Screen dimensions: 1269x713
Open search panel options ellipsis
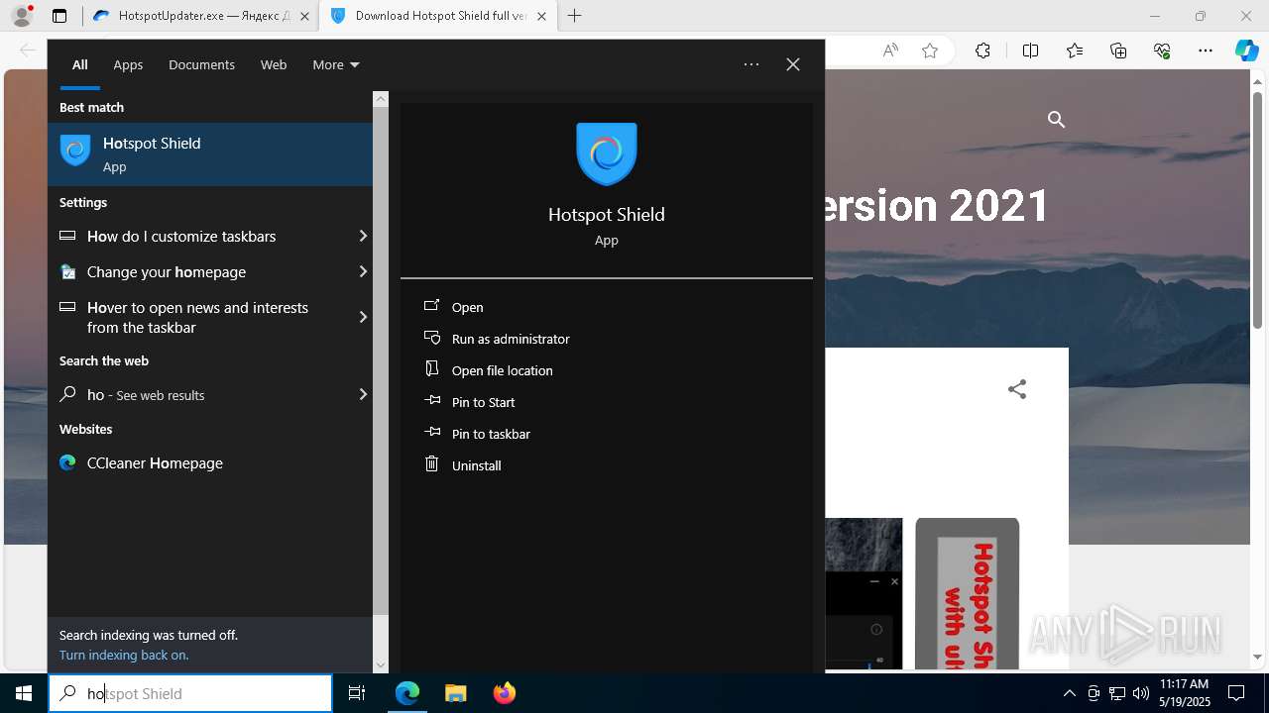point(751,64)
